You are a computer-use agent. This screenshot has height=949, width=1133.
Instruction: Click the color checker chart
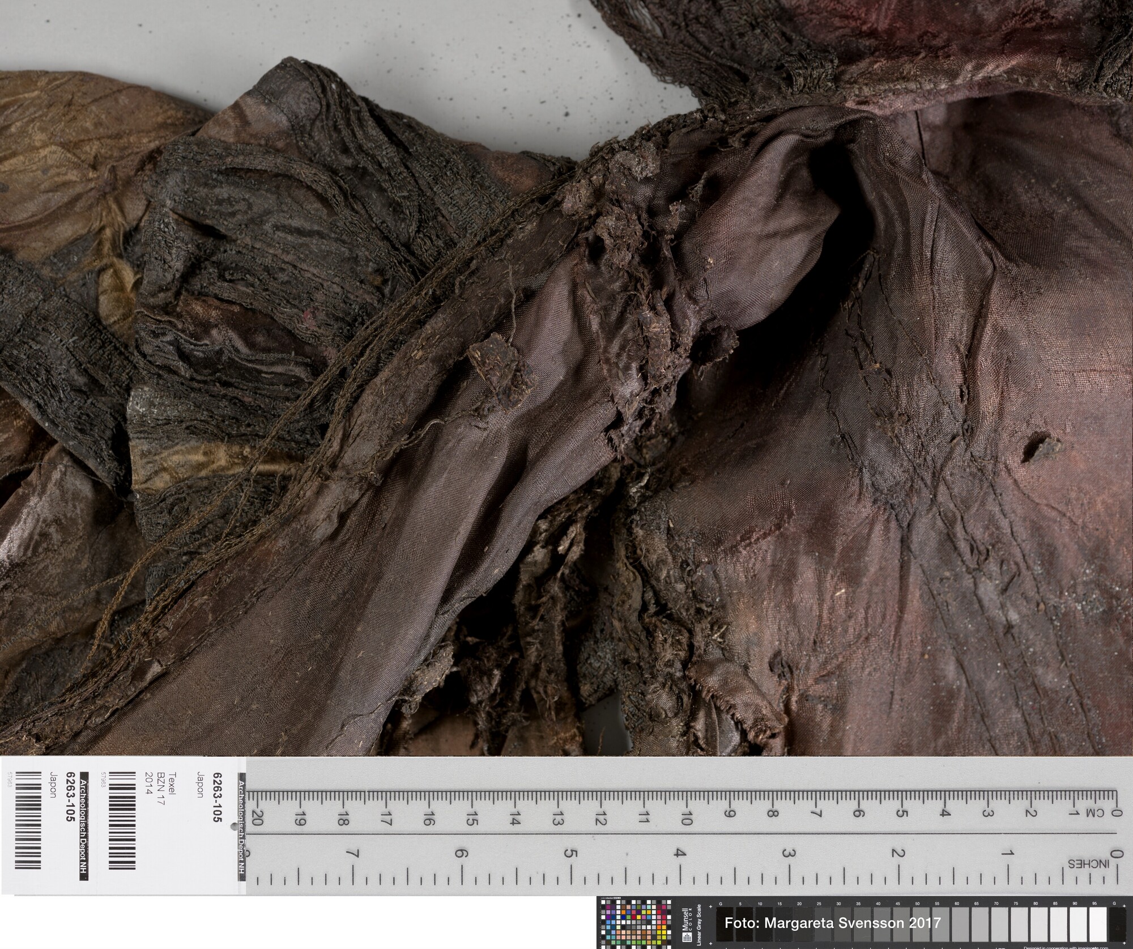tap(636, 925)
